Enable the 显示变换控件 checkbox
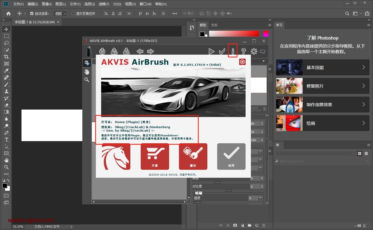This screenshot has height=230, width=373. [x=73, y=14]
